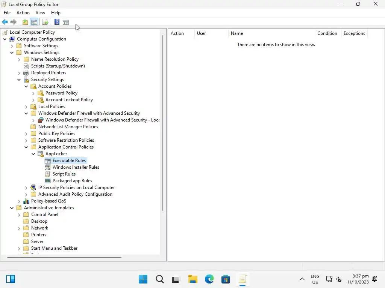The width and height of the screenshot is (385, 288).
Task: Select Executable Rules tree item
Action: [69, 160]
